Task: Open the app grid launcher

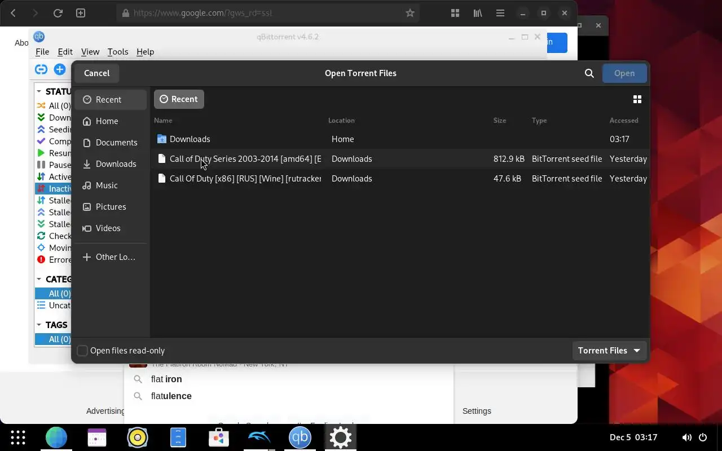Action: 18,437
